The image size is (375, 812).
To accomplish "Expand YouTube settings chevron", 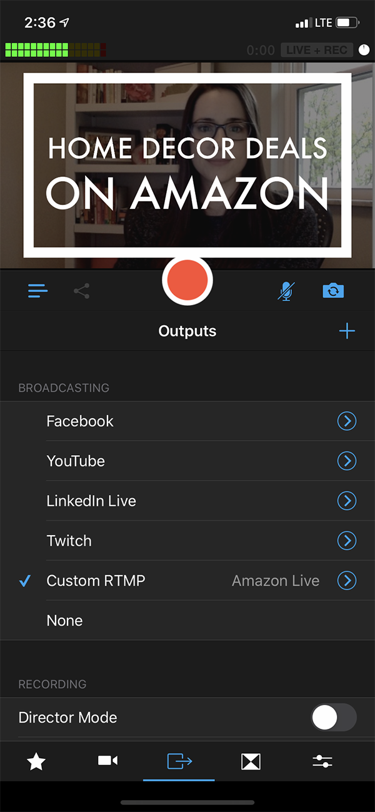I will (347, 461).
